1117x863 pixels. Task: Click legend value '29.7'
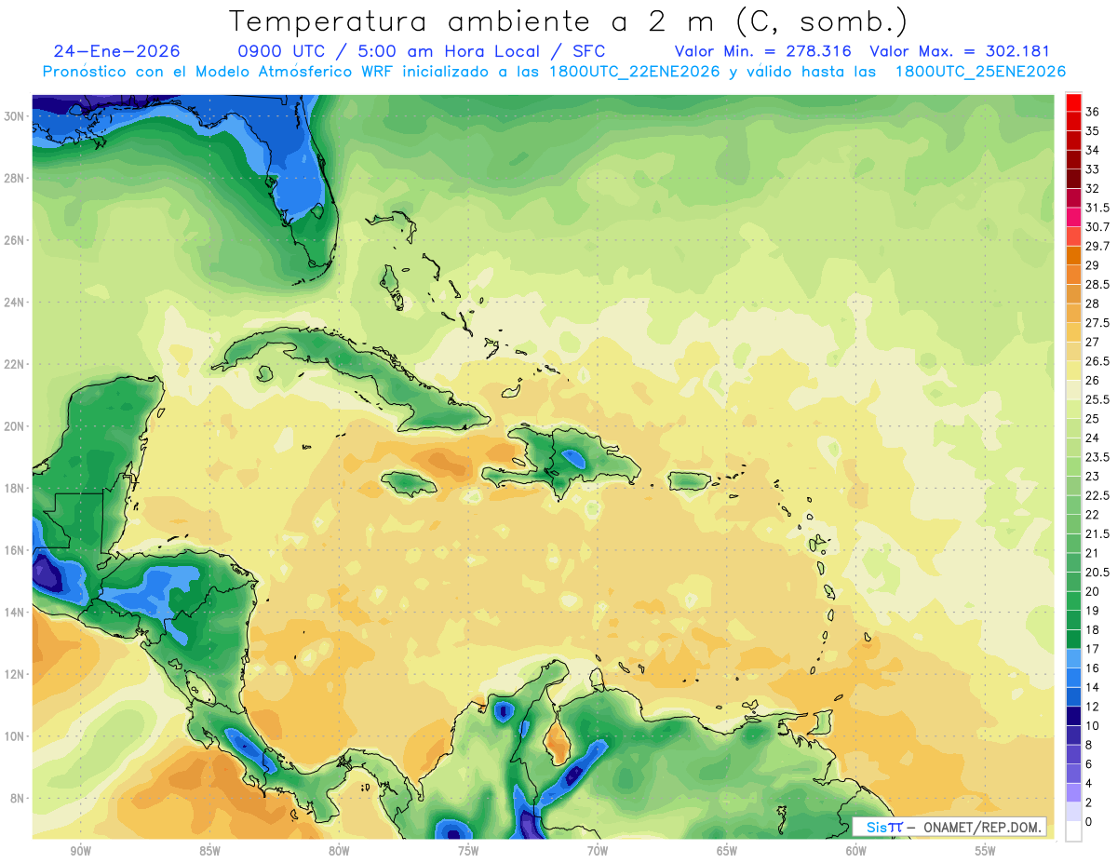(x=1097, y=246)
